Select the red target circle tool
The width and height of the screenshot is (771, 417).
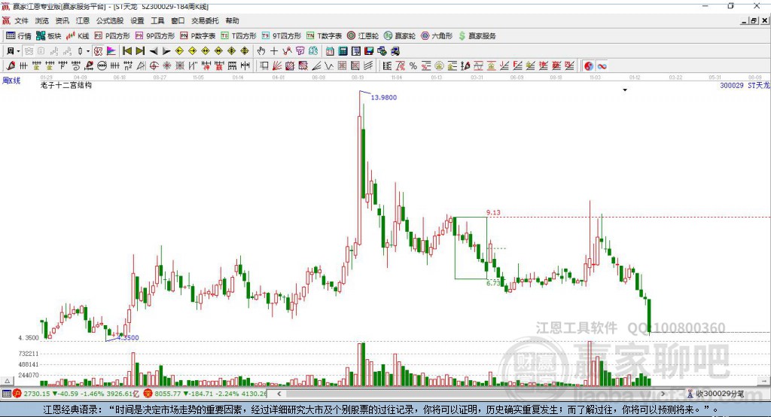tap(154, 66)
